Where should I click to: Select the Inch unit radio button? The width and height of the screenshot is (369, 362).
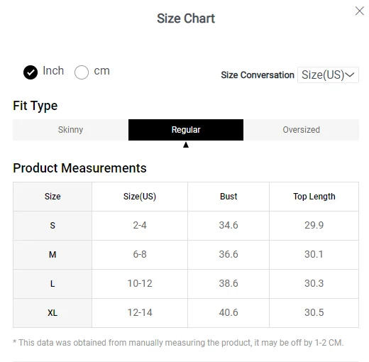coord(31,72)
